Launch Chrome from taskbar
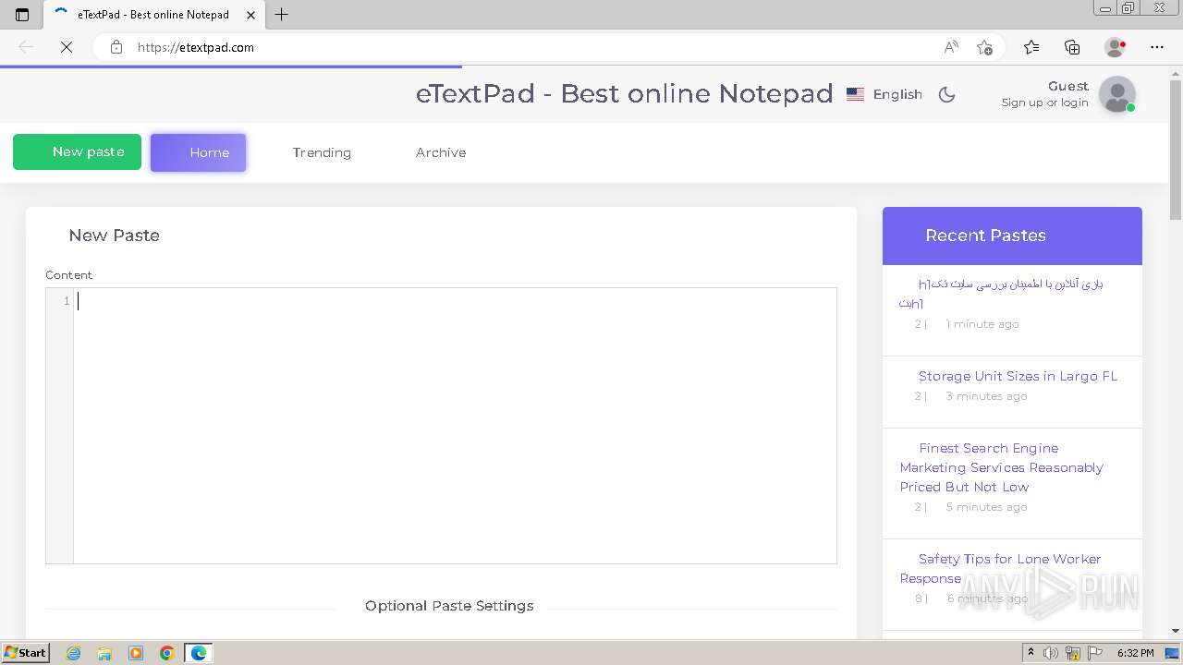This screenshot has width=1183, height=665. 167,653
